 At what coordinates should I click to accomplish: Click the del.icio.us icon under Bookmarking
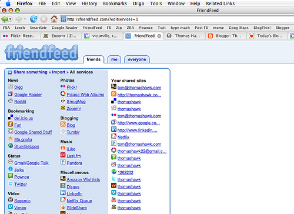11,118
